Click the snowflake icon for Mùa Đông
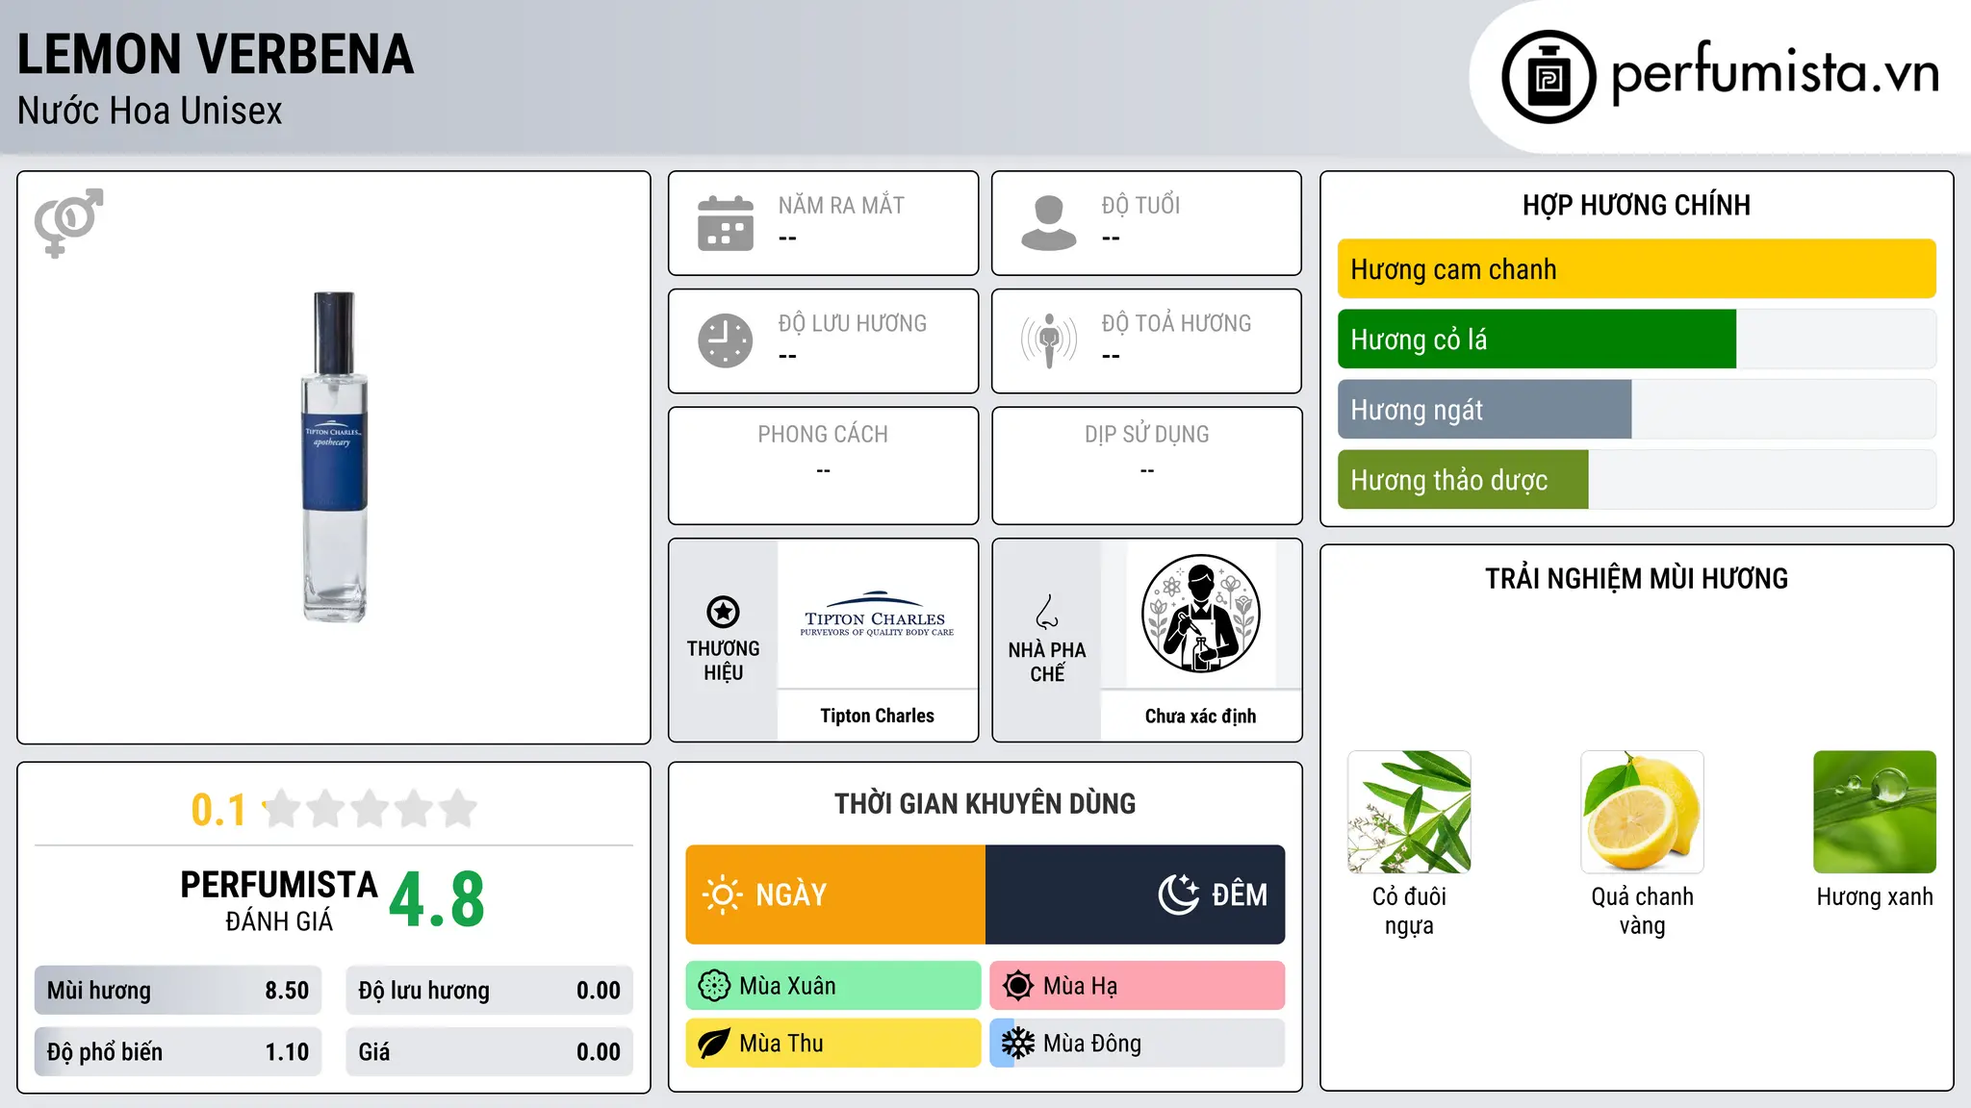 click(x=1018, y=1044)
